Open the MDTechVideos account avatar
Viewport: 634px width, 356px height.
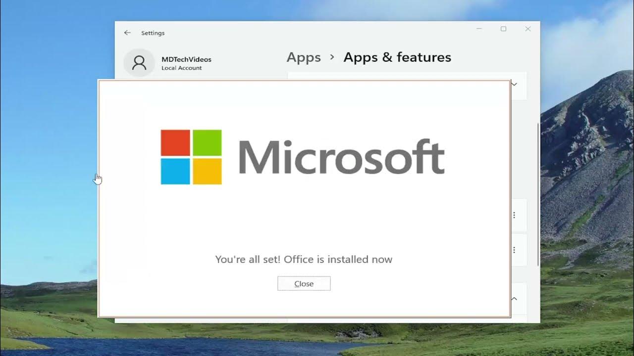pyautogui.click(x=139, y=63)
